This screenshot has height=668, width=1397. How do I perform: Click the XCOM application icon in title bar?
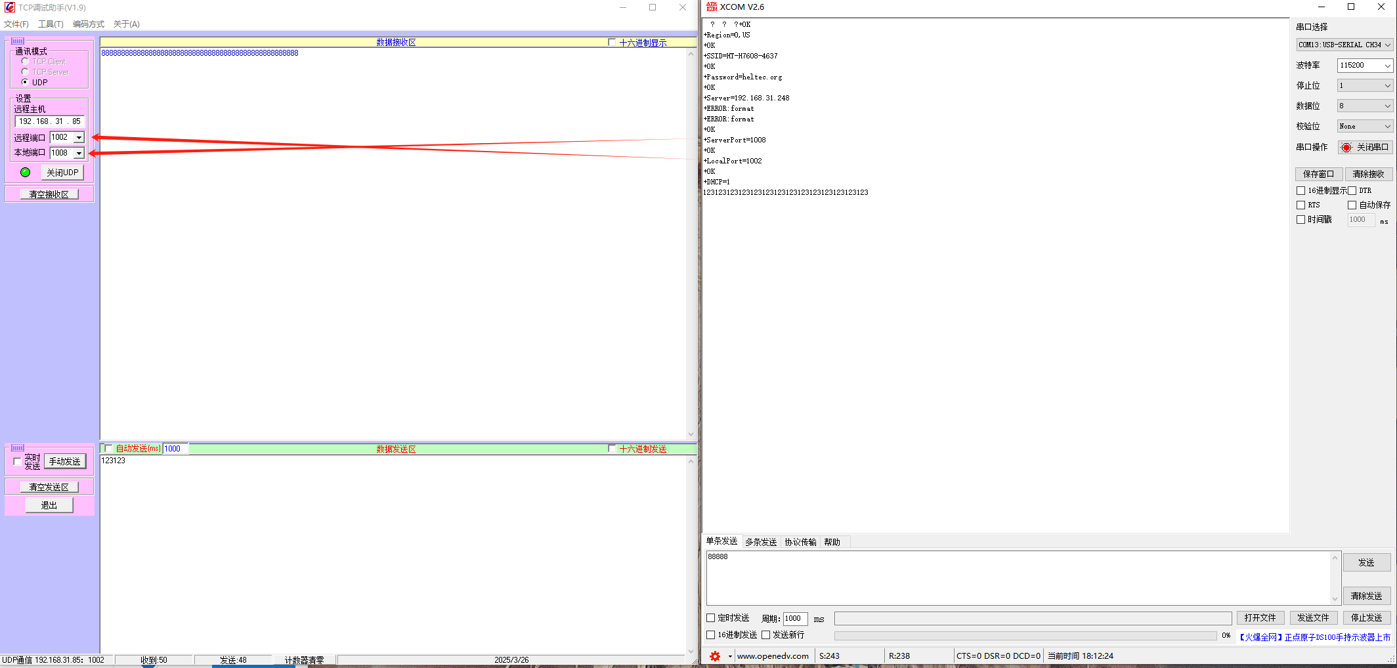(x=711, y=7)
